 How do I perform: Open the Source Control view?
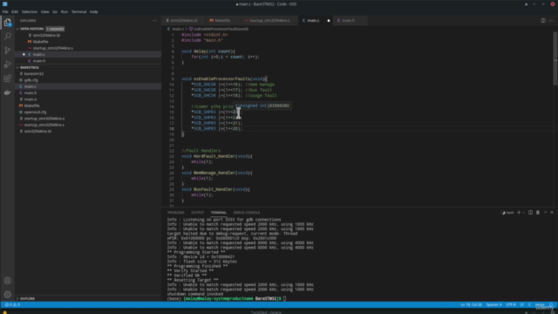click(x=8, y=51)
